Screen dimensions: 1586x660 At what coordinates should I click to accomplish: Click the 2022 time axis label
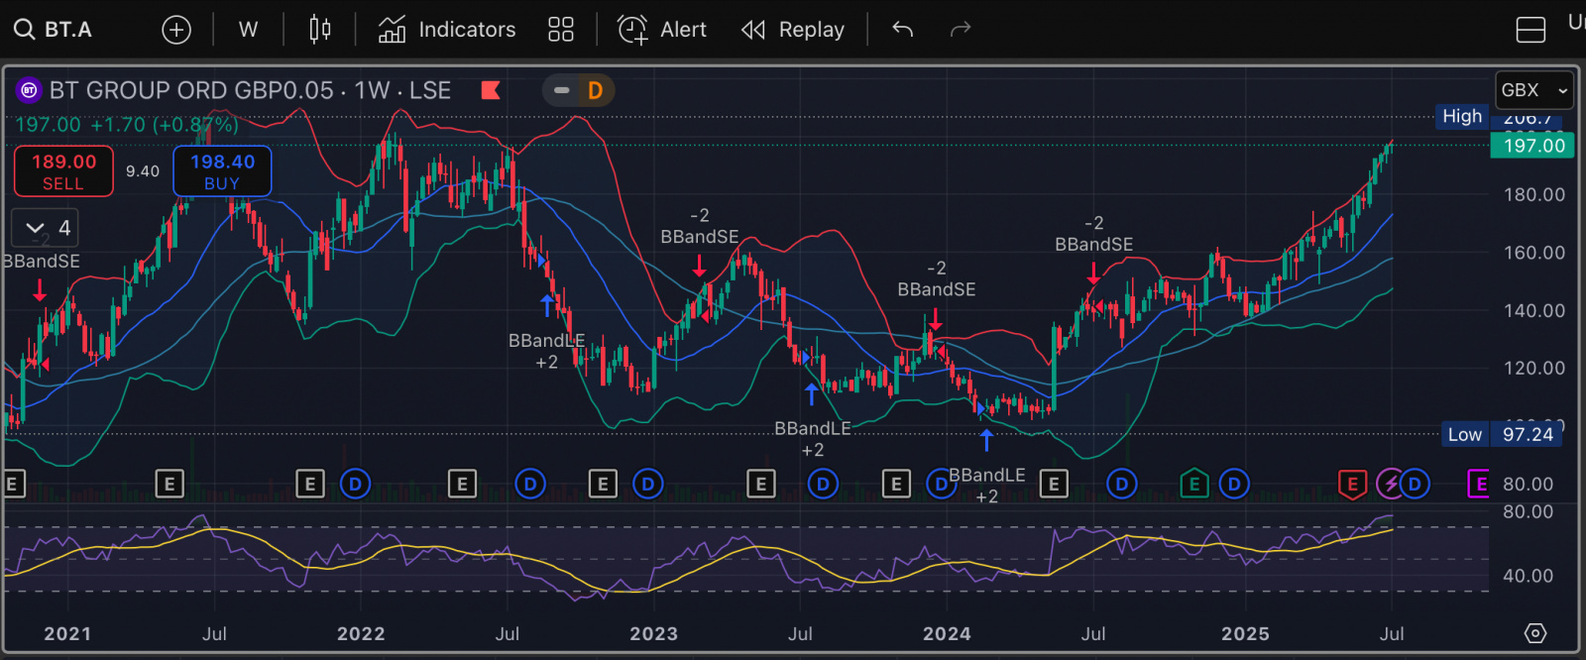click(x=361, y=634)
